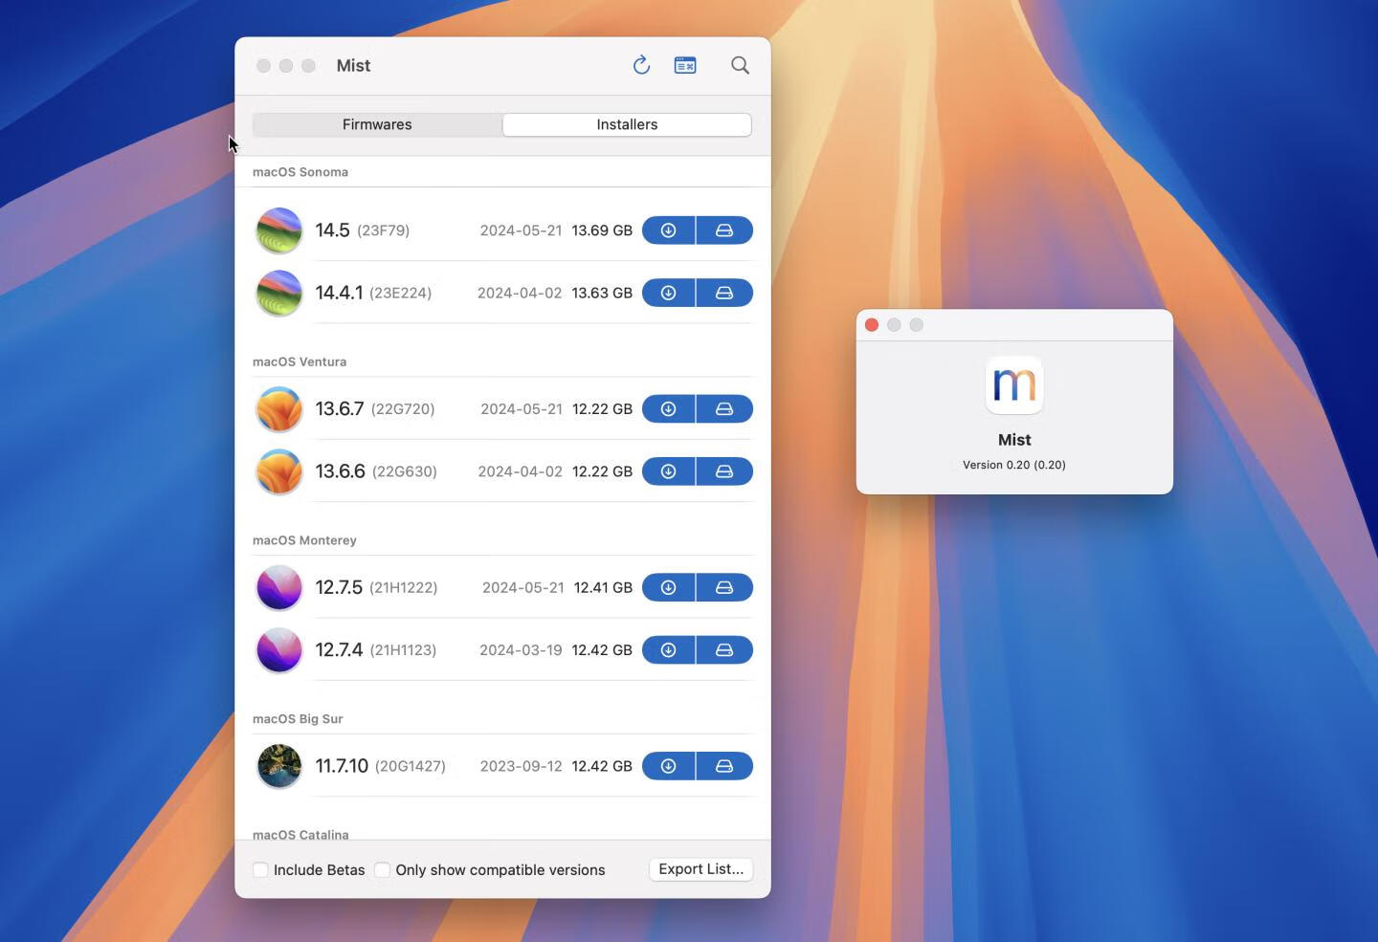Create bootable volume for macOS 13.6.7
The image size is (1378, 942).
coord(724,408)
